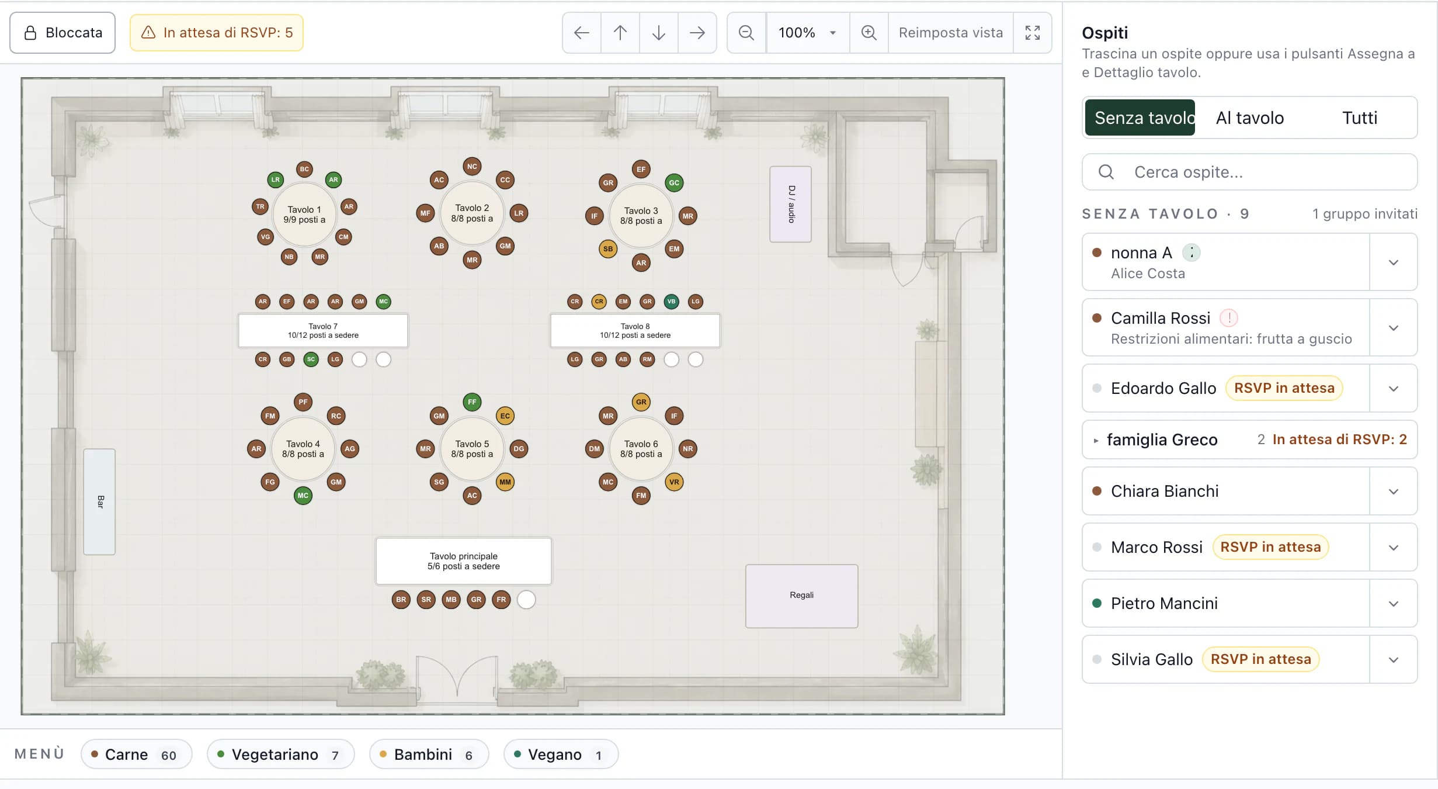Toggle the Vegano menu filter chip
1438x789 pixels.
coord(561,755)
